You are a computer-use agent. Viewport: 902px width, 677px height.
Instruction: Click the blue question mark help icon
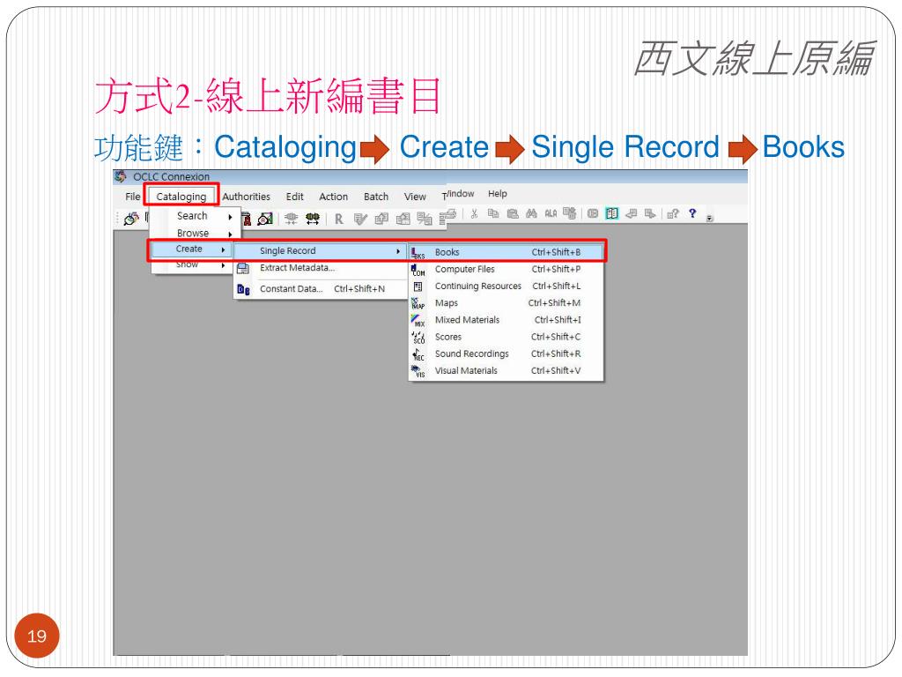[x=692, y=215]
